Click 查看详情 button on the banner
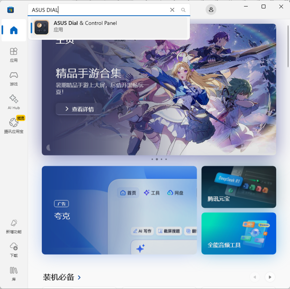This screenshot has height=289, width=290. (79, 109)
